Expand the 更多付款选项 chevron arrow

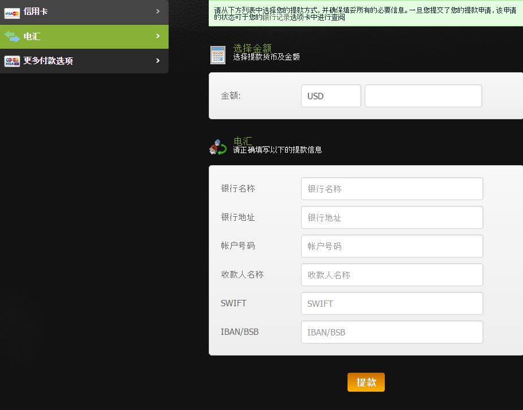point(158,61)
